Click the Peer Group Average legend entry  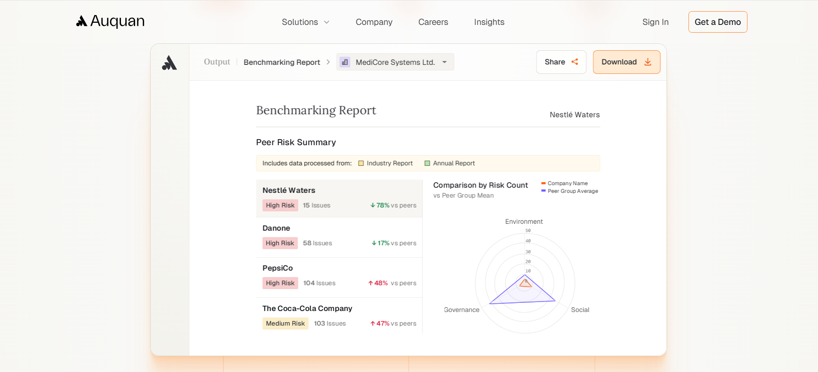click(x=570, y=191)
